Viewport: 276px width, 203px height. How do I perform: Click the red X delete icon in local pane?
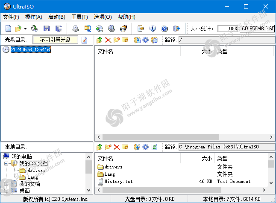click(x=117, y=147)
